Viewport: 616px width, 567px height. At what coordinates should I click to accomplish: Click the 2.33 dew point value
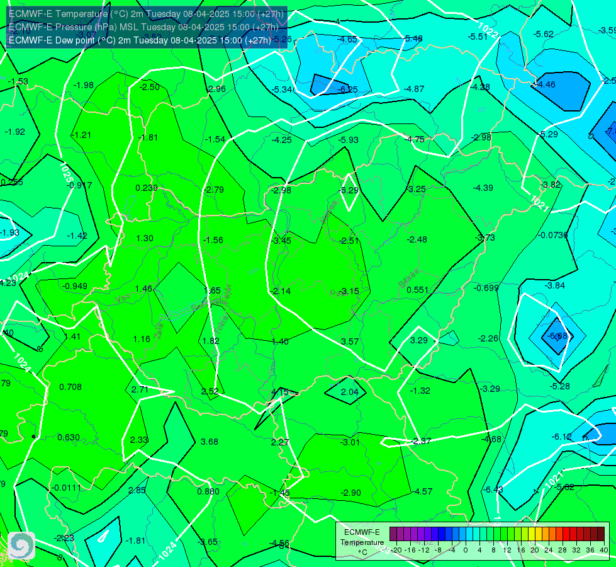[x=138, y=440]
